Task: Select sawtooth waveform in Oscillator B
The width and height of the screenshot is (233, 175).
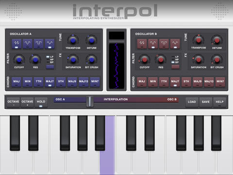Action: [142, 44]
